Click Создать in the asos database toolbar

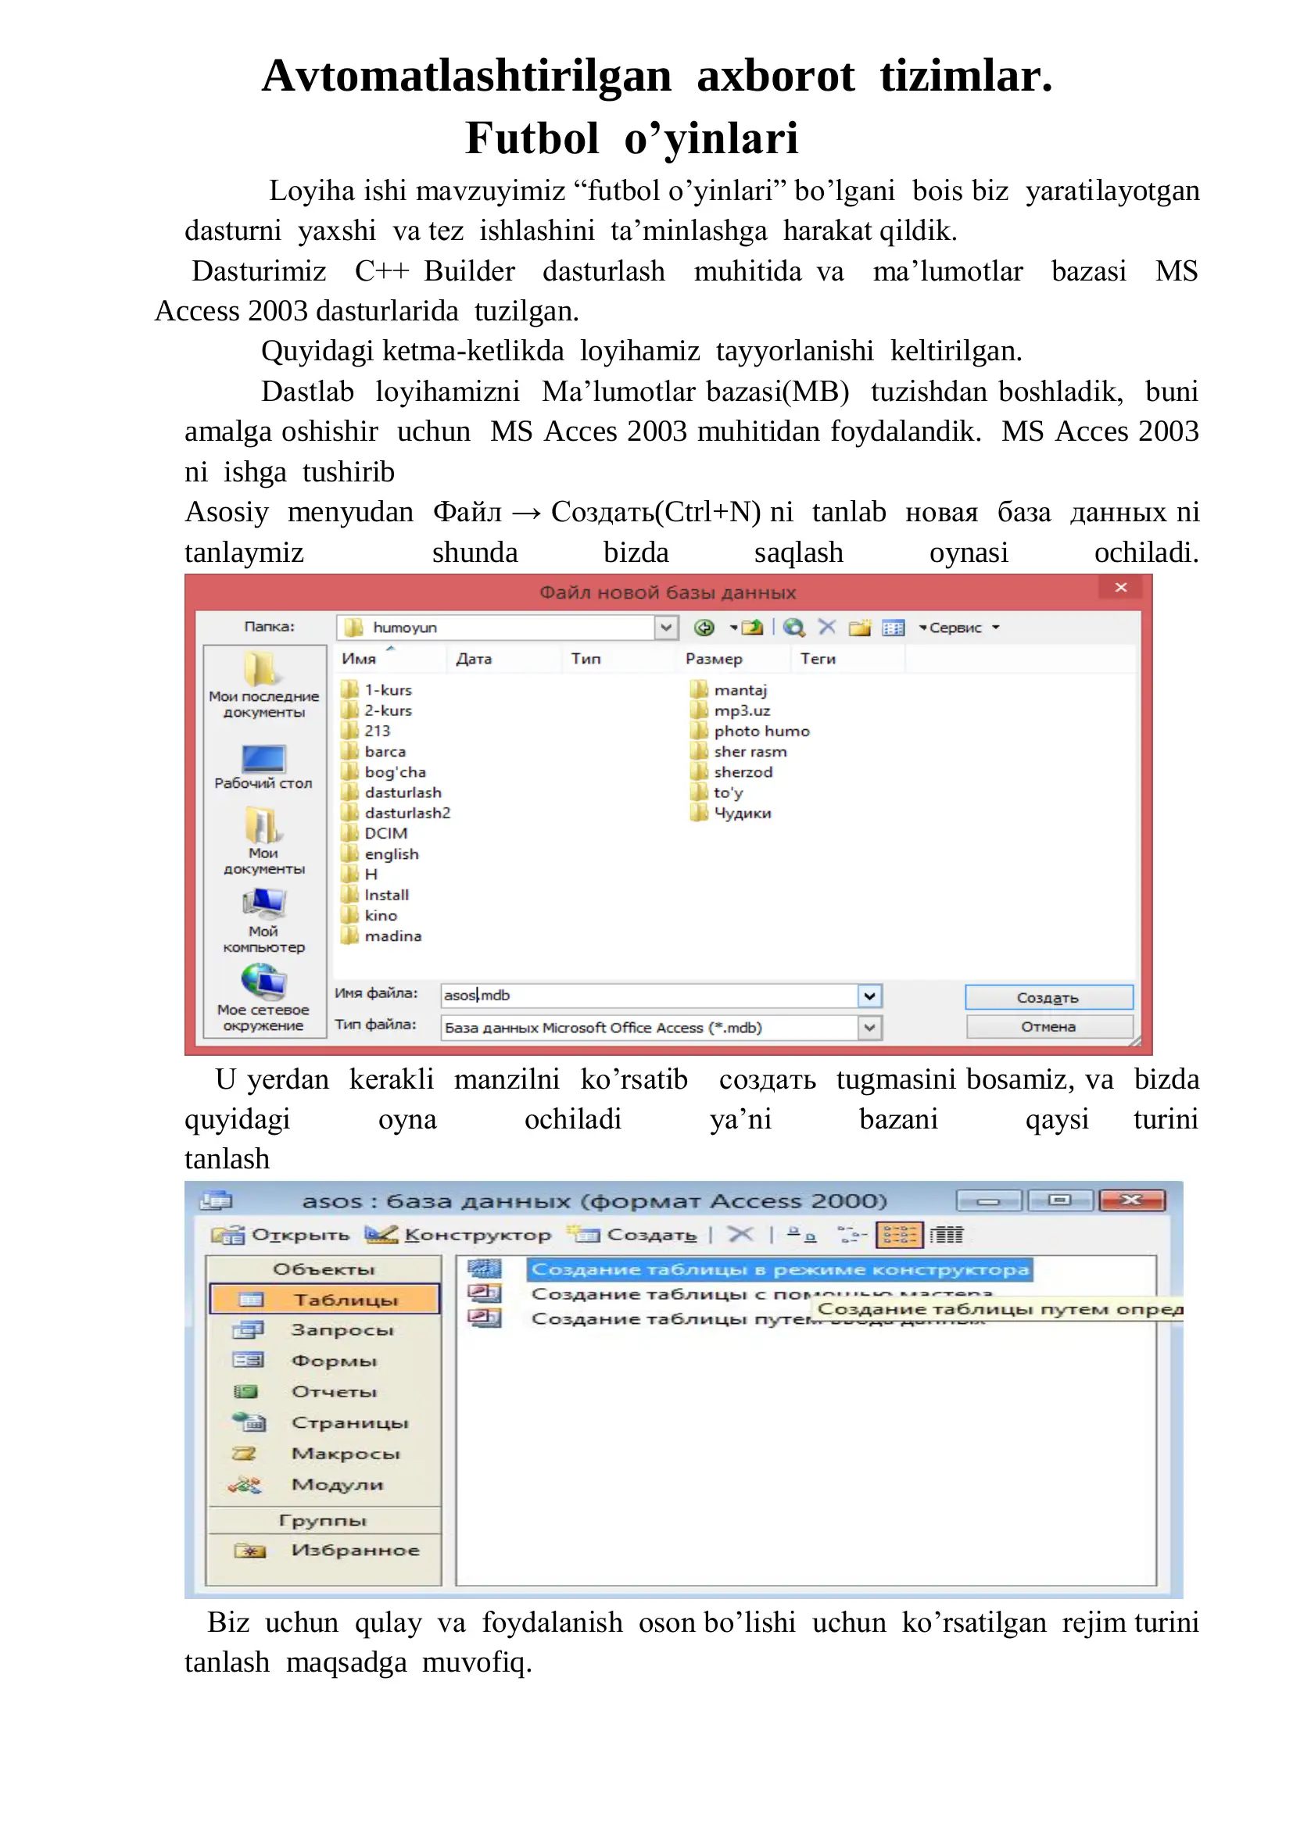tap(632, 1235)
